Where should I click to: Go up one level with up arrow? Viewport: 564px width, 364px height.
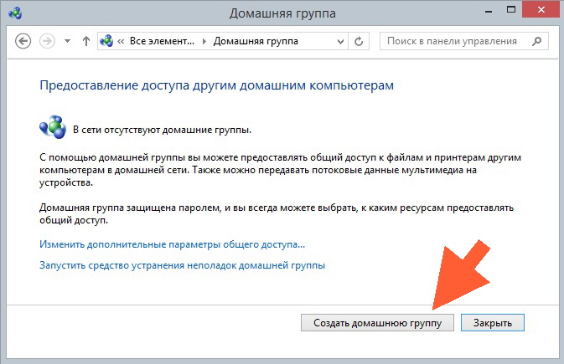pos(86,41)
